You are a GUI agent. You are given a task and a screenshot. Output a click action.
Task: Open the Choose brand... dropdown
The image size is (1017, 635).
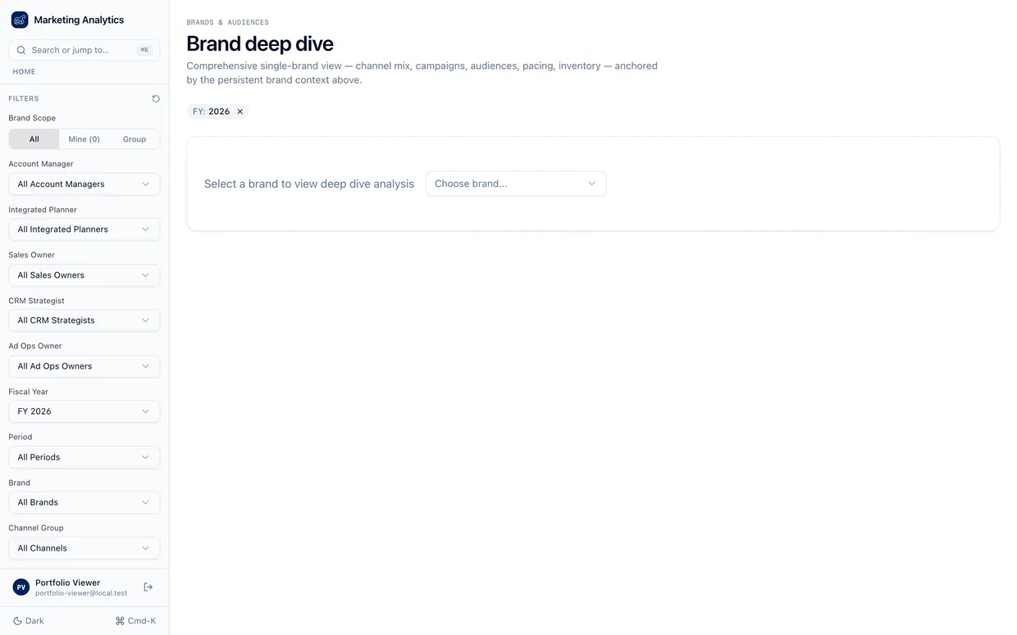pyautogui.click(x=516, y=184)
